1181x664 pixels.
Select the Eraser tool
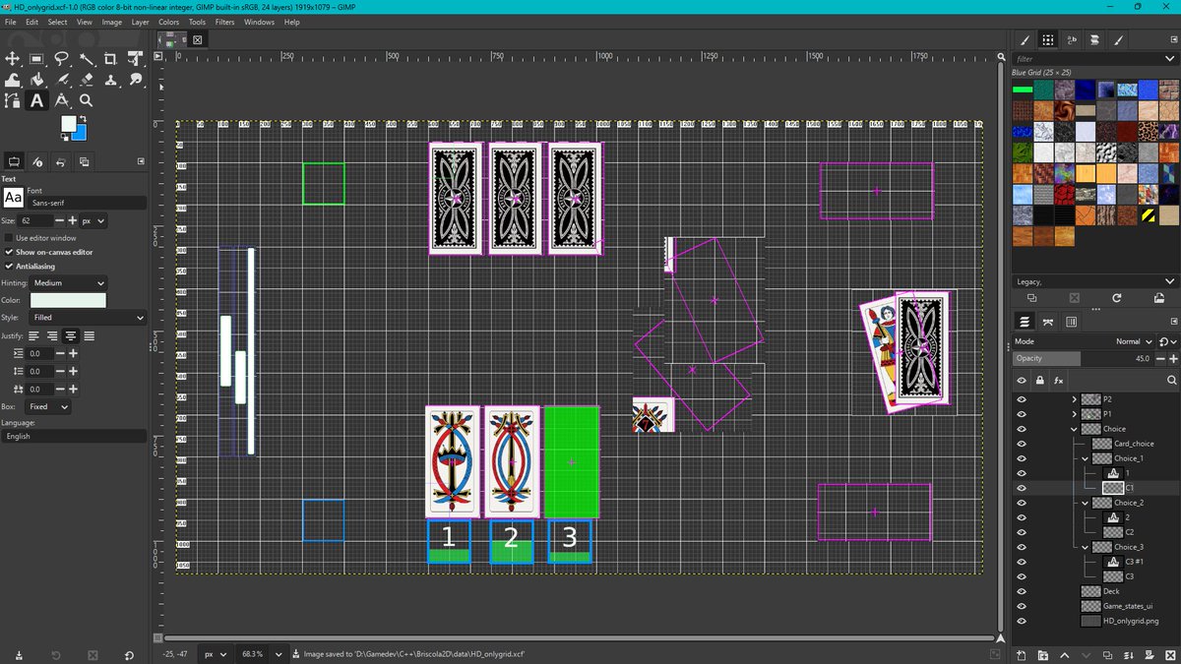(86, 80)
